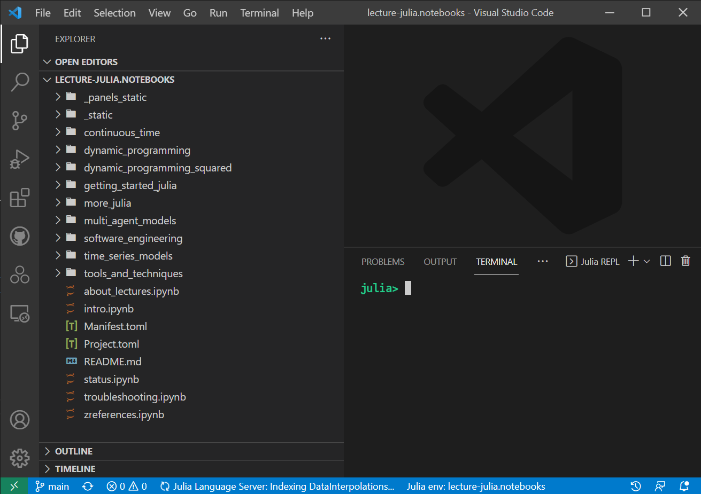Click the main branch in status bar

[x=52, y=486]
